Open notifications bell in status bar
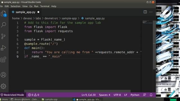180x101 pixels. 151,95
